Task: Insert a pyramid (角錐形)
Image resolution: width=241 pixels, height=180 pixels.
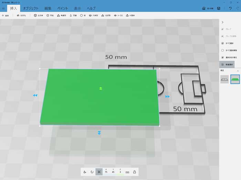Action: pyautogui.click(x=62, y=15)
